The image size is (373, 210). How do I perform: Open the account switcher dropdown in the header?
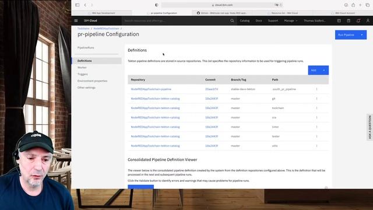coord(315,21)
